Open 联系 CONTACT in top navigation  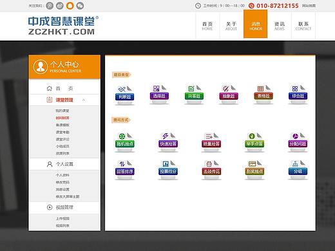[x=303, y=26]
